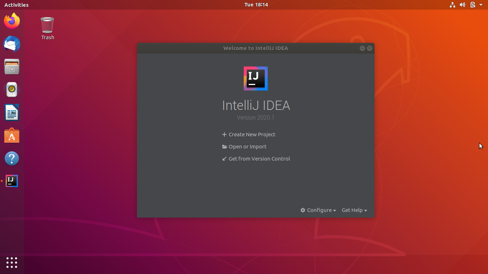Choose Get from Version Control
Screen dimensions: 488x274
click(256, 159)
